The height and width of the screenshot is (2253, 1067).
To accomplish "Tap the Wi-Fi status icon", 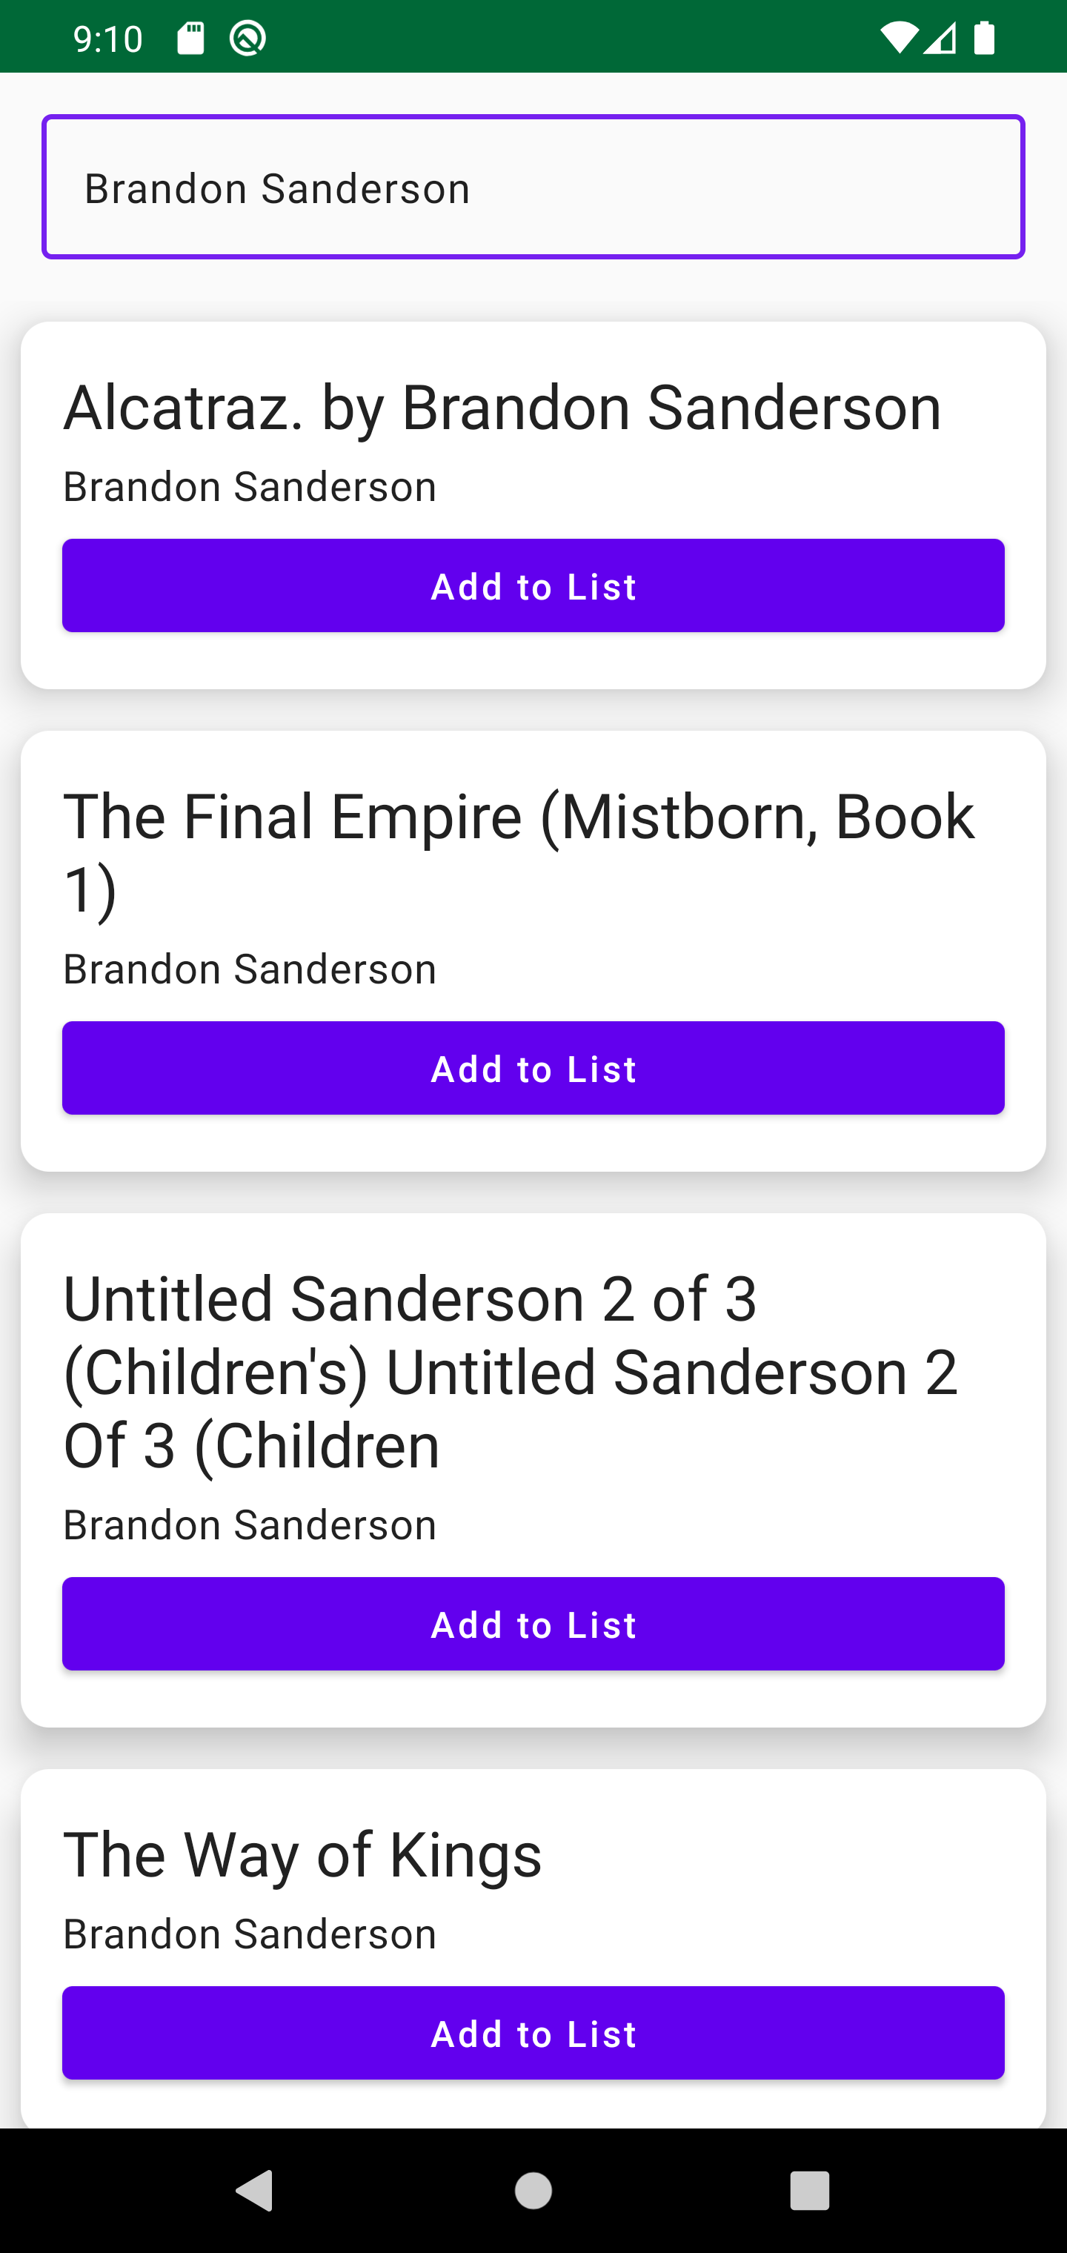I will (x=899, y=38).
